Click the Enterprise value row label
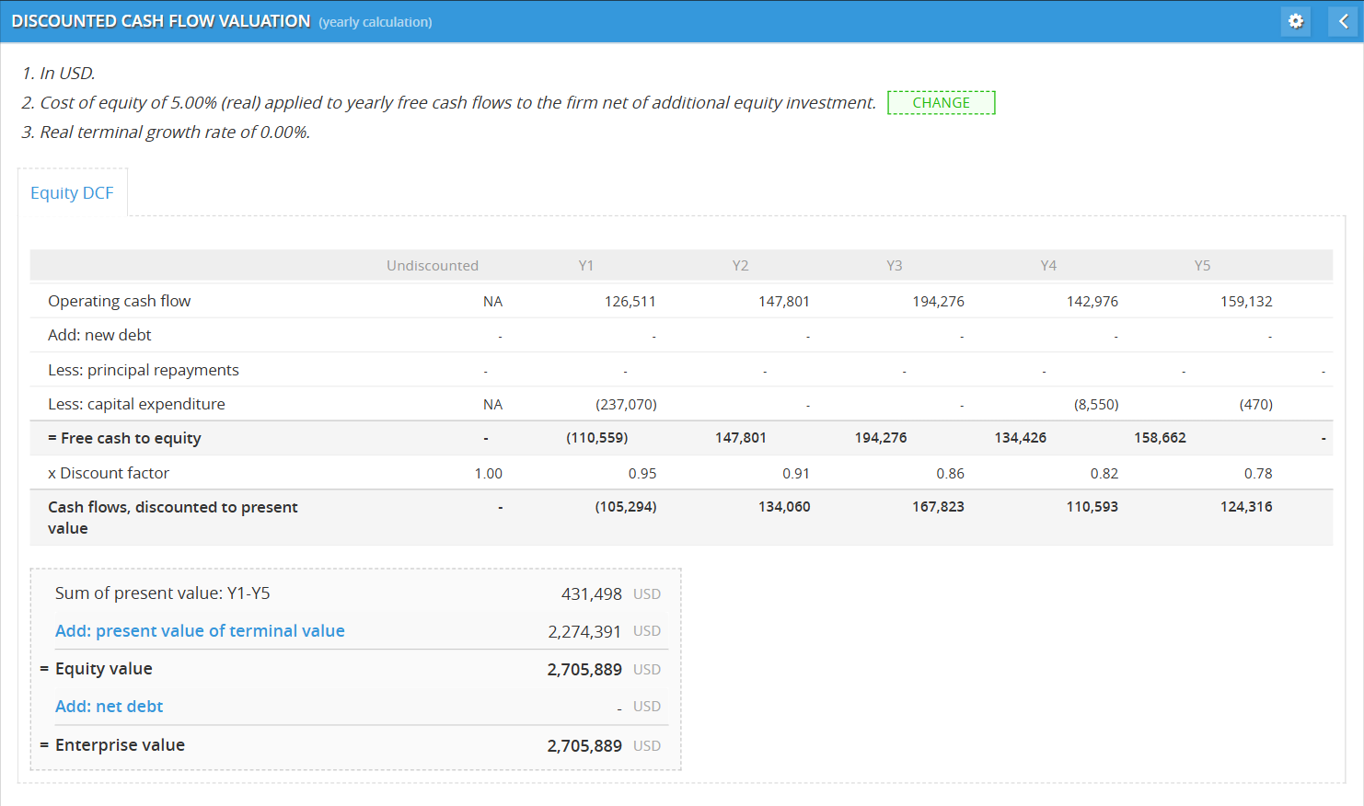 coord(120,745)
